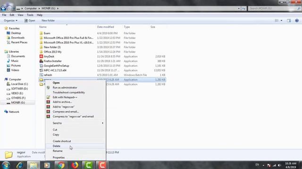Select the AnyDesk application
The height and width of the screenshot is (169, 302).
pos(49,56)
